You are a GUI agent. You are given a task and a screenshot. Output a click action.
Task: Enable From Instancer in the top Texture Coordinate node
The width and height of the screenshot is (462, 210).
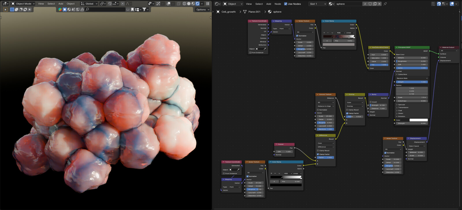250,52
